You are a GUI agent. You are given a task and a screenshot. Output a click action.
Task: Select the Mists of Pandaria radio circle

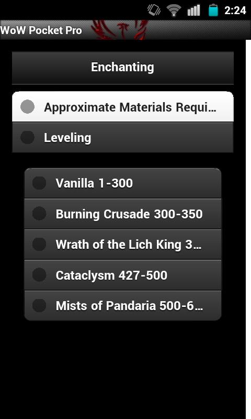(x=39, y=305)
